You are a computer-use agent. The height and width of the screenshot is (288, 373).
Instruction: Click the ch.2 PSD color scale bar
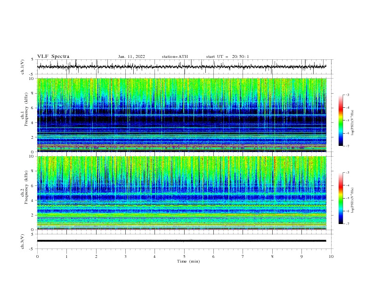[x=341, y=198]
